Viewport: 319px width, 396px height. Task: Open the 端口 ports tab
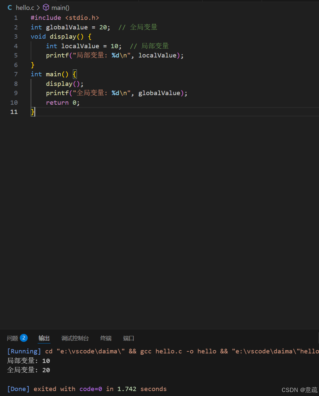(x=129, y=338)
